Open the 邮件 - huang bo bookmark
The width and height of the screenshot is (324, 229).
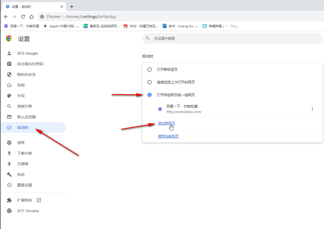180,26
